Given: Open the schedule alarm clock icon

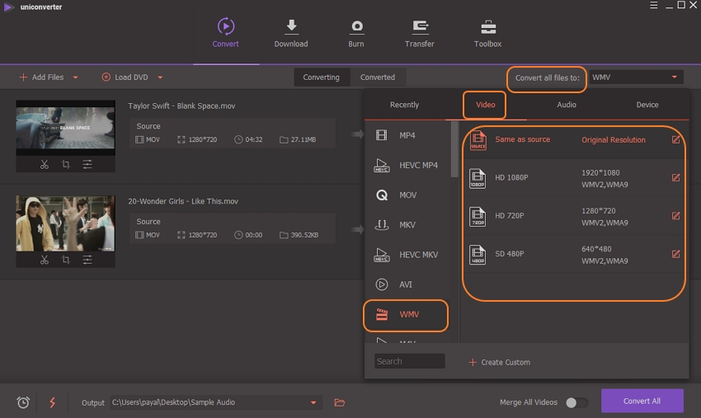Looking at the screenshot, I should coord(23,402).
